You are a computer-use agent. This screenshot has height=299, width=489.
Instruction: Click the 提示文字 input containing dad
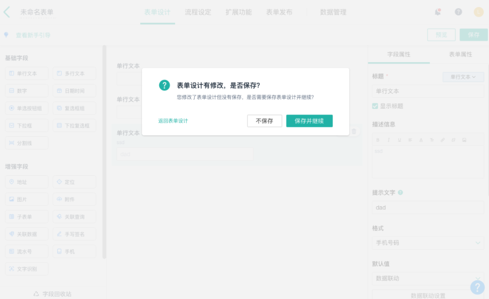click(428, 207)
